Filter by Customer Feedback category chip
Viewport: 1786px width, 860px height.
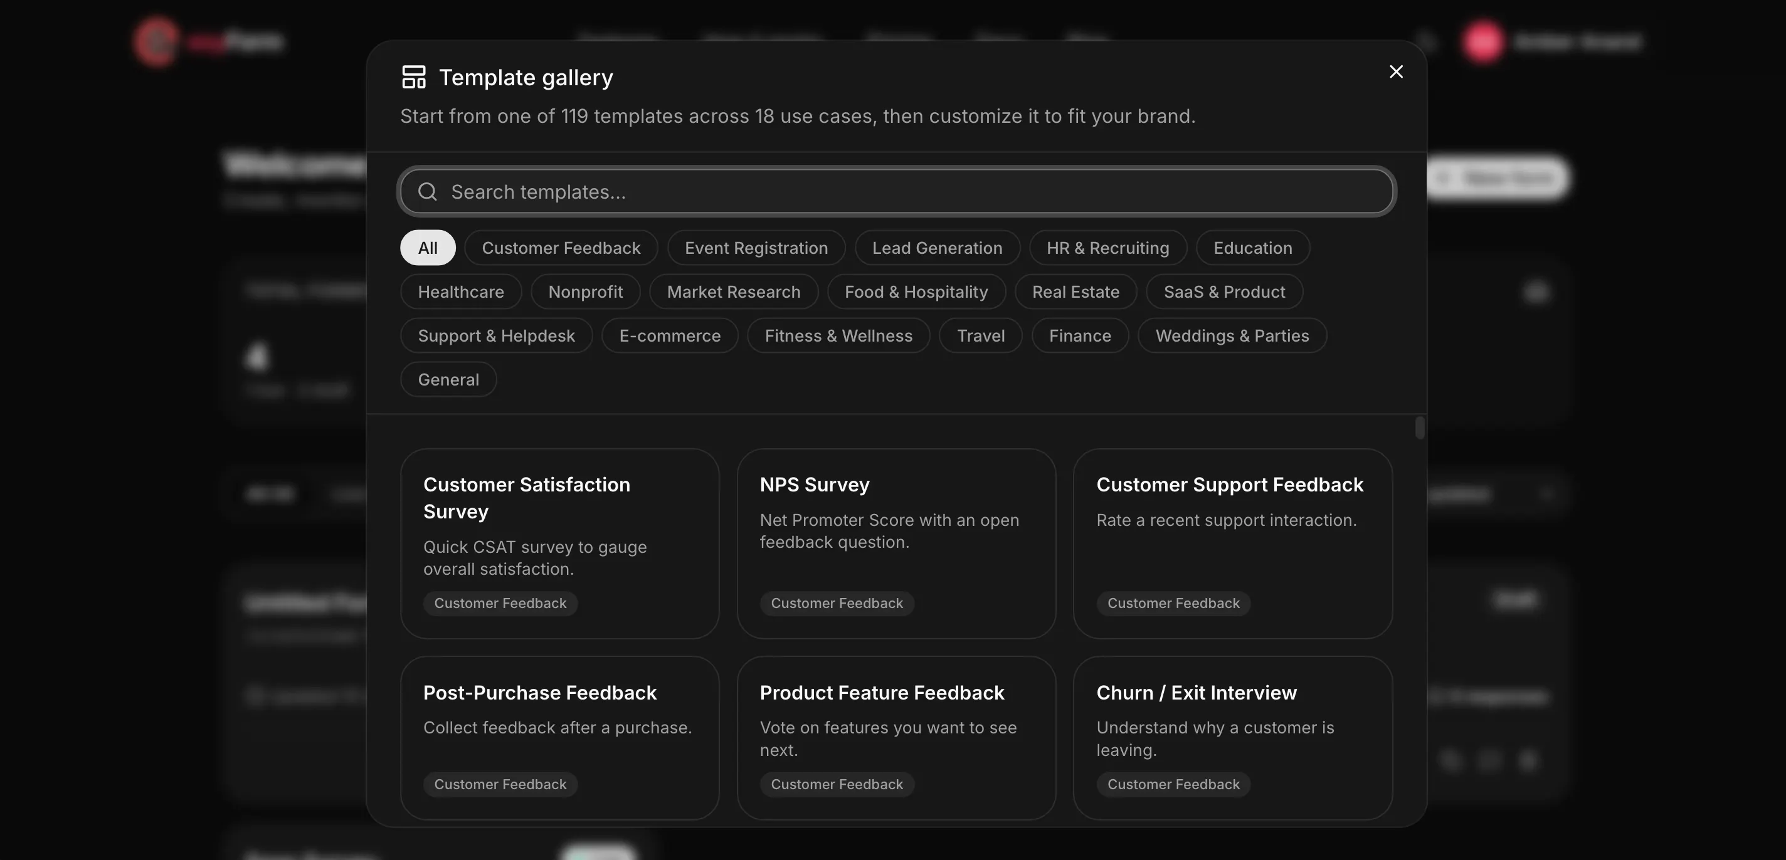(561, 248)
